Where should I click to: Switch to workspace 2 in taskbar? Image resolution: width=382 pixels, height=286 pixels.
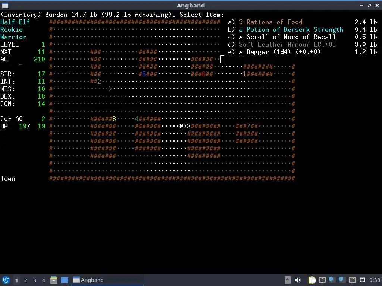pos(26,280)
